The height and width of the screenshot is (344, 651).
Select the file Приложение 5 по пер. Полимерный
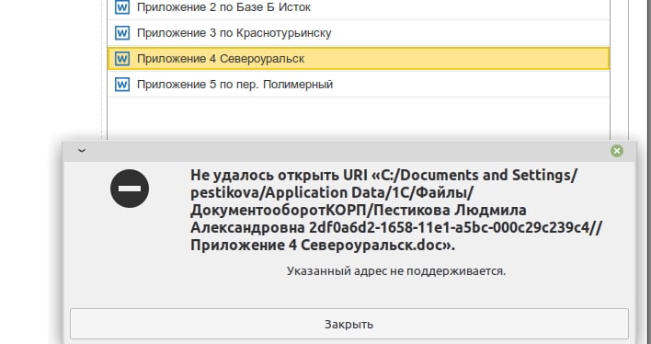(x=359, y=85)
